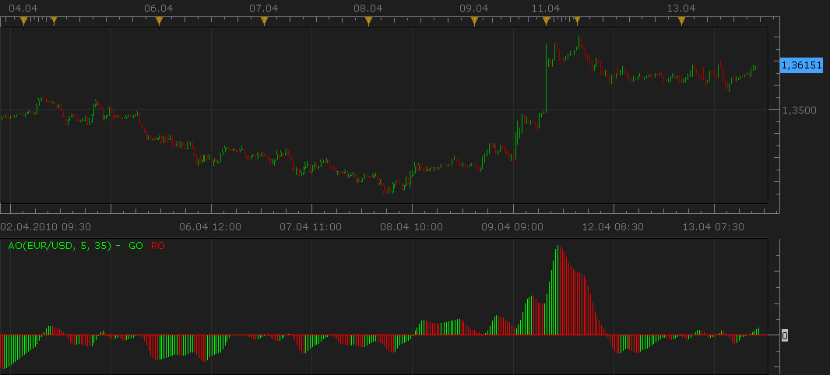Click the 02.04.2010 09:30 time label
This screenshot has width=830, height=375.
tap(46, 227)
